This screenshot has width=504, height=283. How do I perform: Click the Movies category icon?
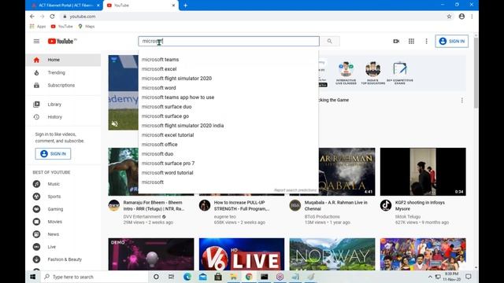36,222
